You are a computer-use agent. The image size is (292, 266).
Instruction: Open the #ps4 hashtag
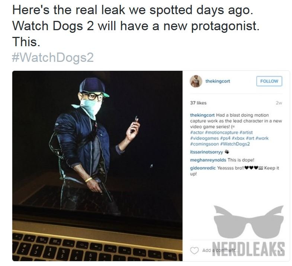click(225, 138)
